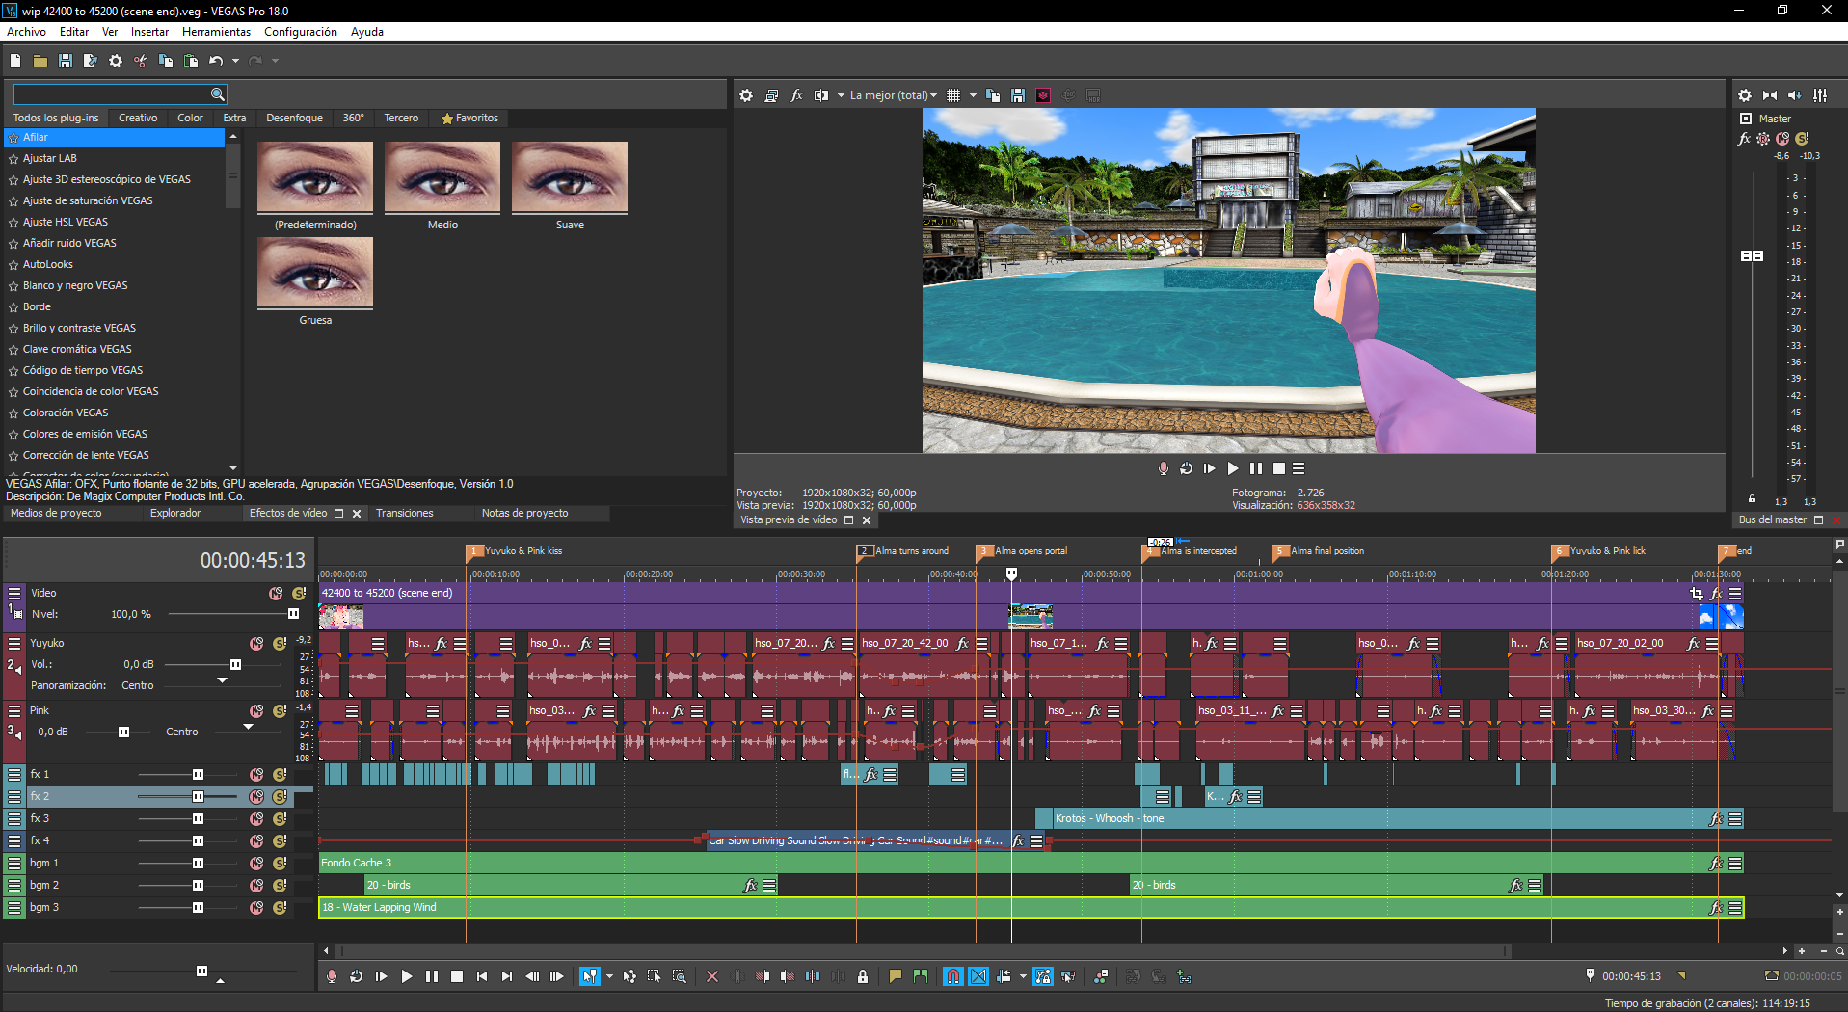Open the preview quality dropdown La mejor (total)
Viewport: 1848px width, 1012px height.
click(893, 95)
